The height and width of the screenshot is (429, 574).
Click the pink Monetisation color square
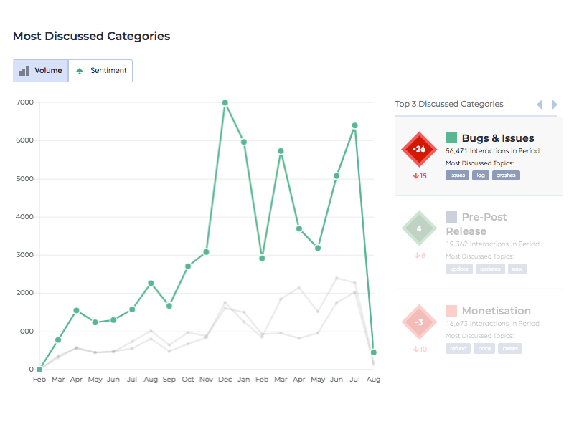tap(451, 311)
